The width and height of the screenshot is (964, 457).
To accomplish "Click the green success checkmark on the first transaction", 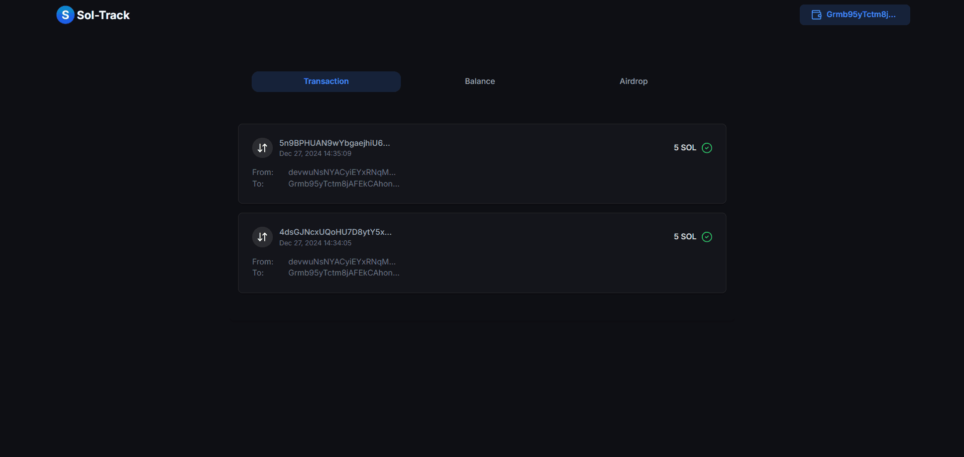I will (707, 147).
